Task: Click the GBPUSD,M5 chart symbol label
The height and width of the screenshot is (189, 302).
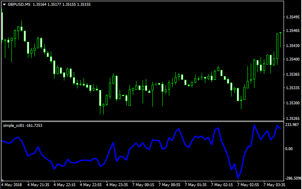Action: click(x=19, y=4)
